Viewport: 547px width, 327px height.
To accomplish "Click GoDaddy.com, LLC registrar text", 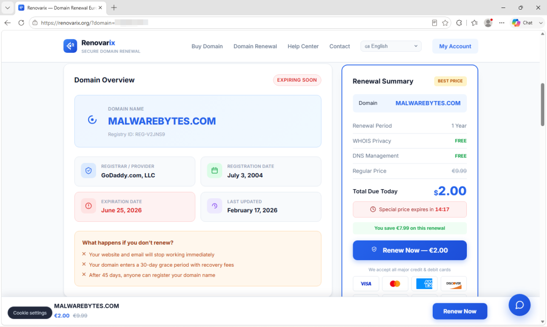I will pyautogui.click(x=128, y=175).
